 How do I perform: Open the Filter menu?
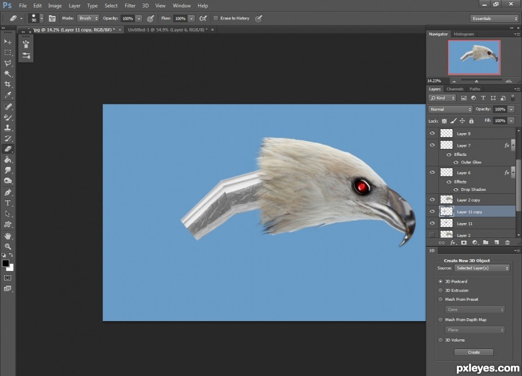tap(130, 6)
